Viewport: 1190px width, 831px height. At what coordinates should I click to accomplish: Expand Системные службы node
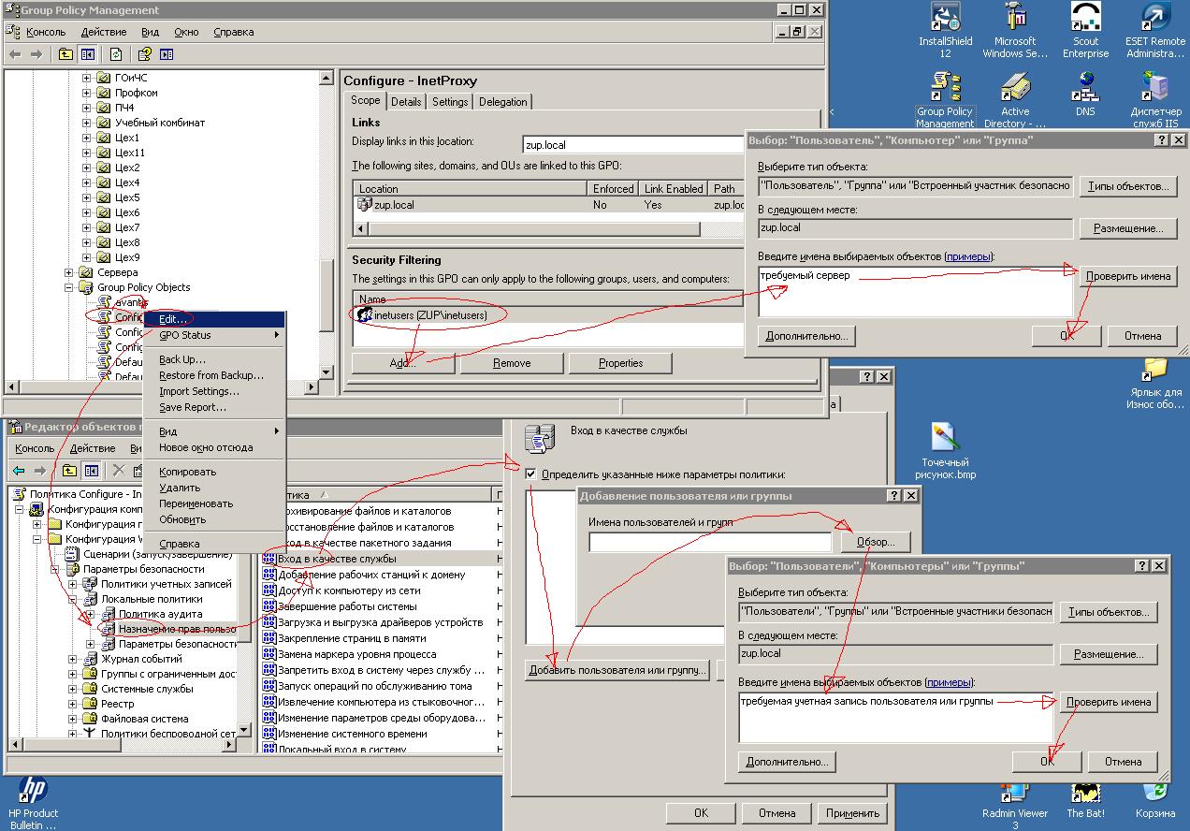click(x=73, y=689)
